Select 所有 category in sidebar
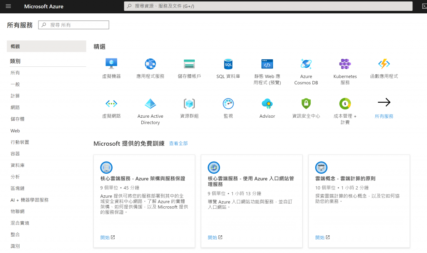427x253 pixels. [x=15, y=73]
